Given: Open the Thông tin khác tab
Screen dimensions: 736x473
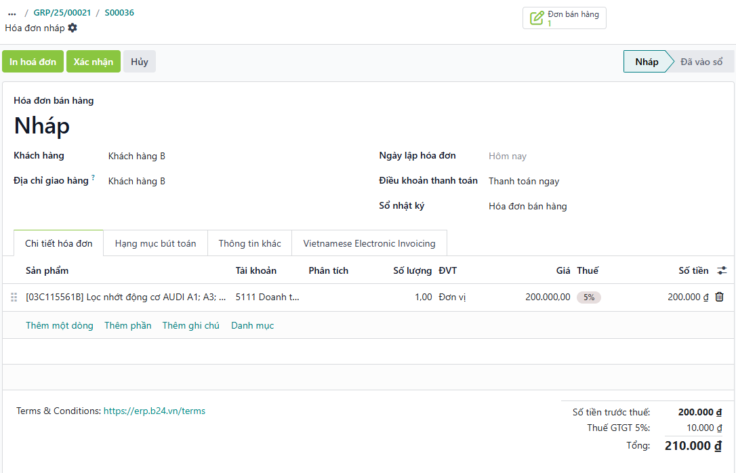Looking at the screenshot, I should [x=249, y=243].
